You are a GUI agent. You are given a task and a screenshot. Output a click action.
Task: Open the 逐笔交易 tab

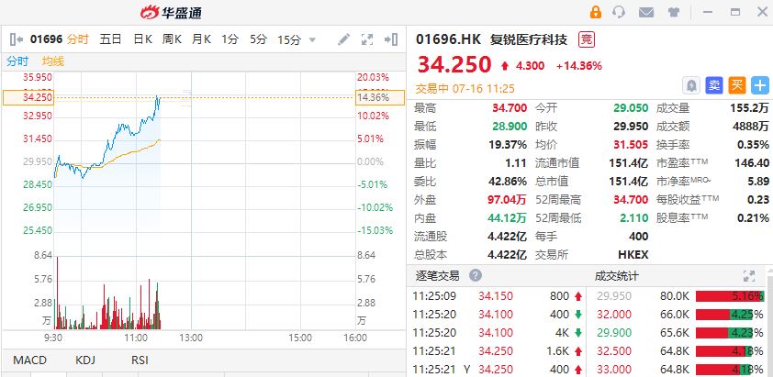(x=437, y=275)
